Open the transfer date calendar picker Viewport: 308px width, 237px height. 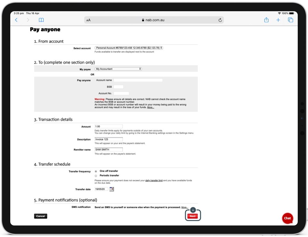click(112, 189)
